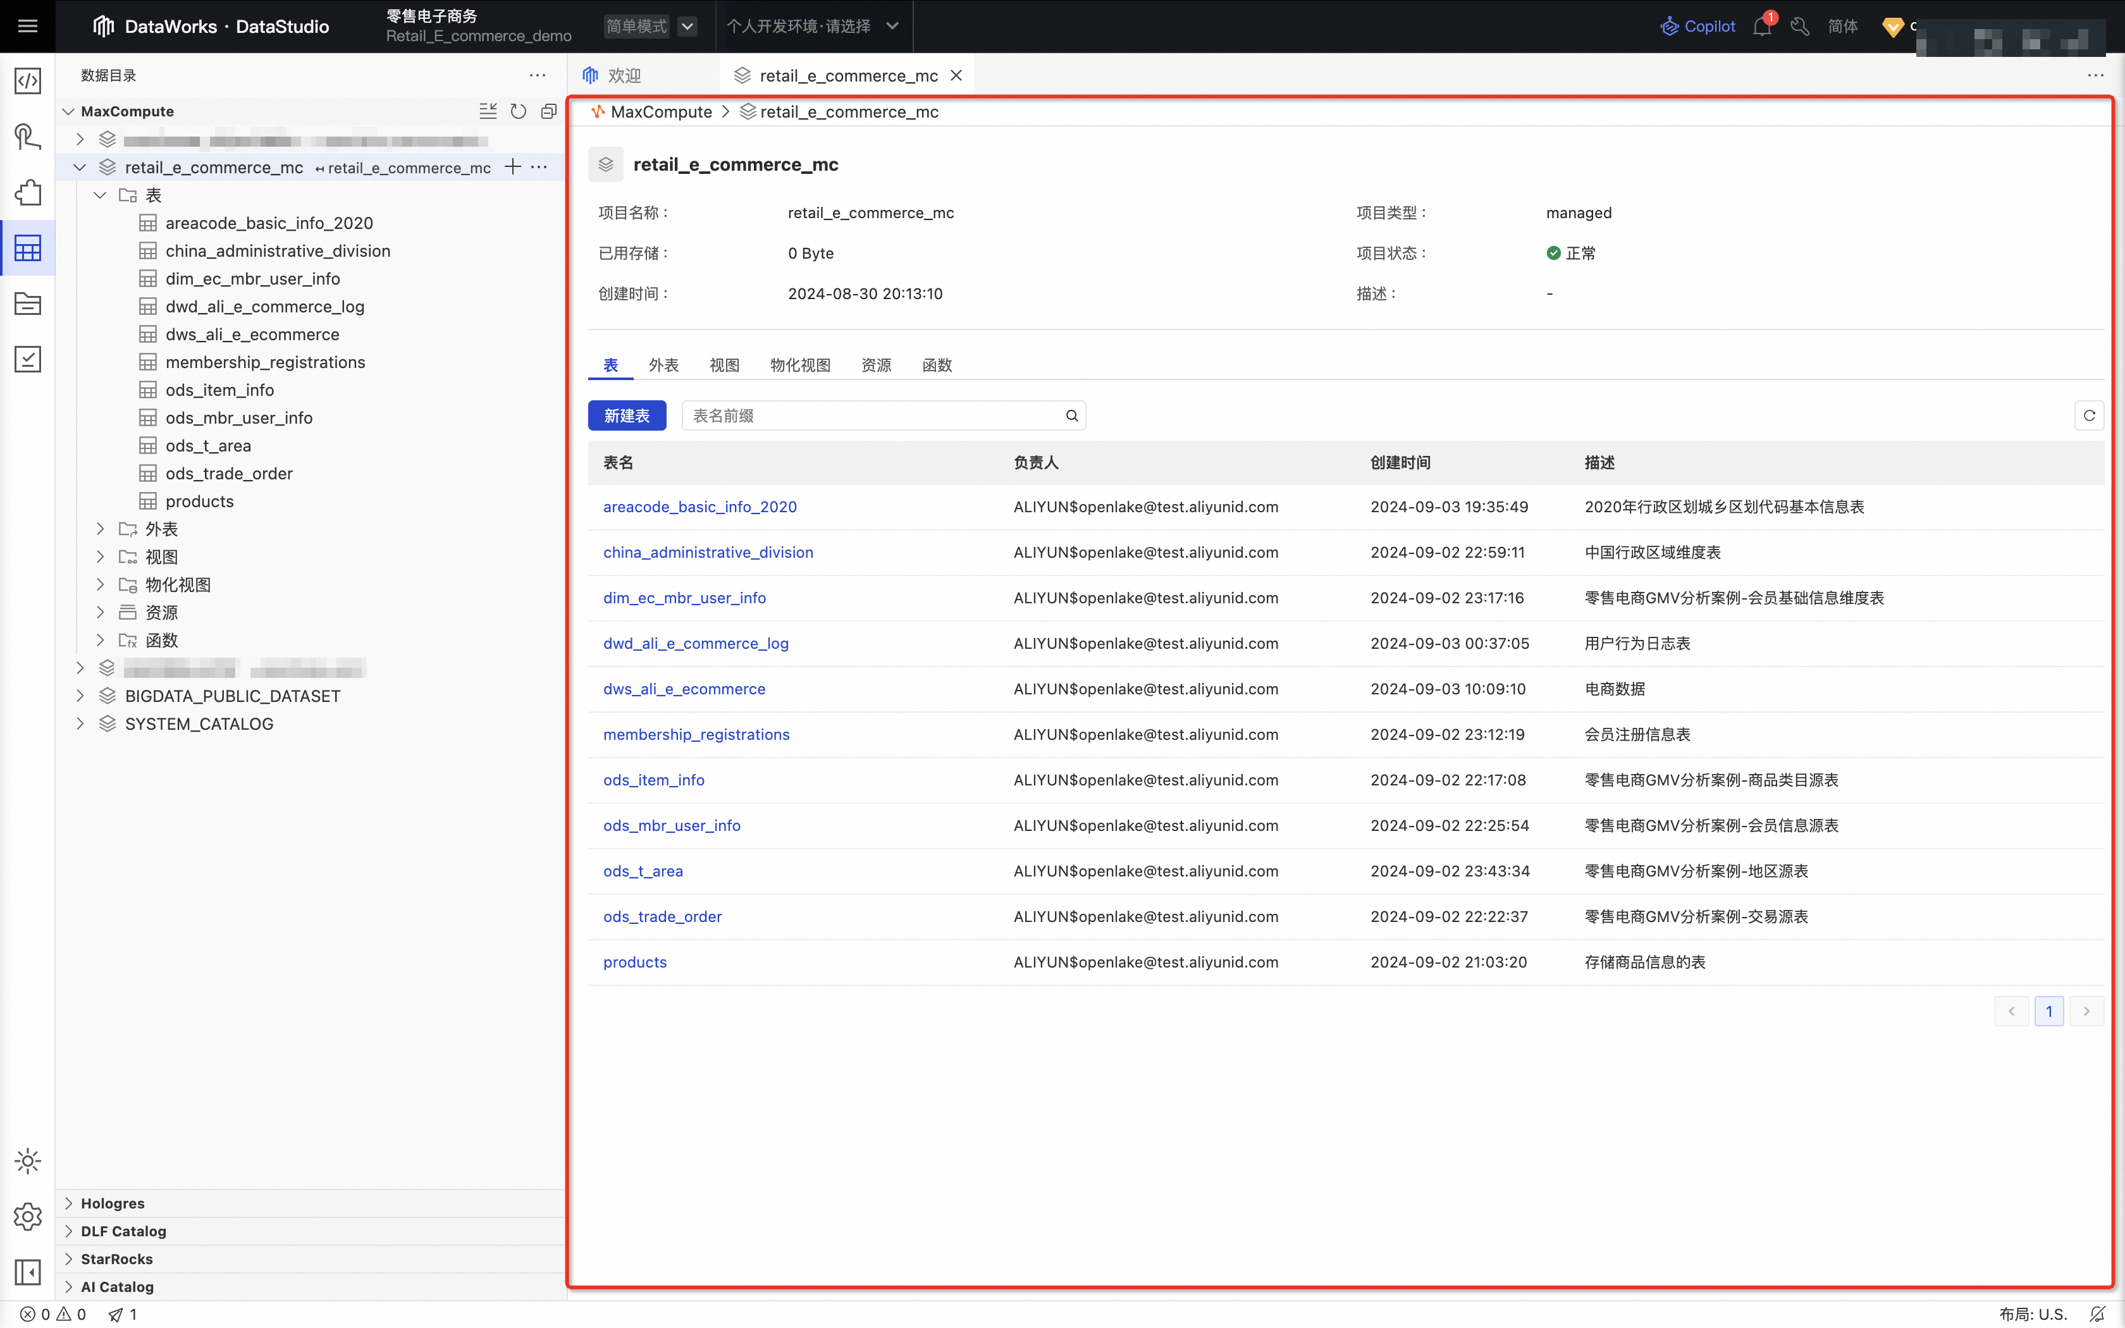
Task: Select the extensions puzzle sidebar icon
Action: pyautogui.click(x=27, y=192)
